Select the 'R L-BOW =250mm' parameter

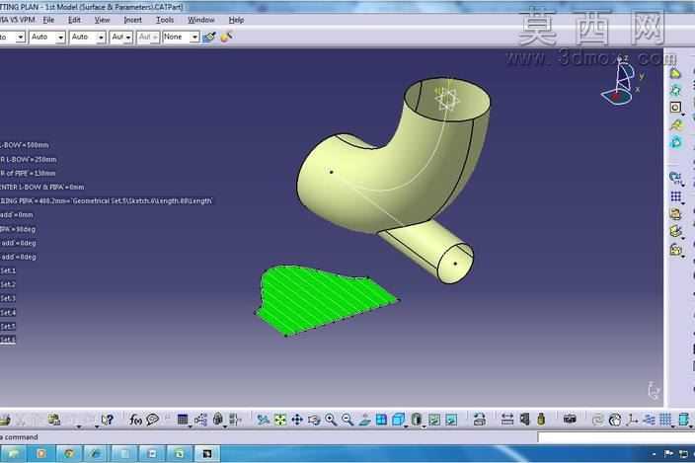(x=29, y=159)
